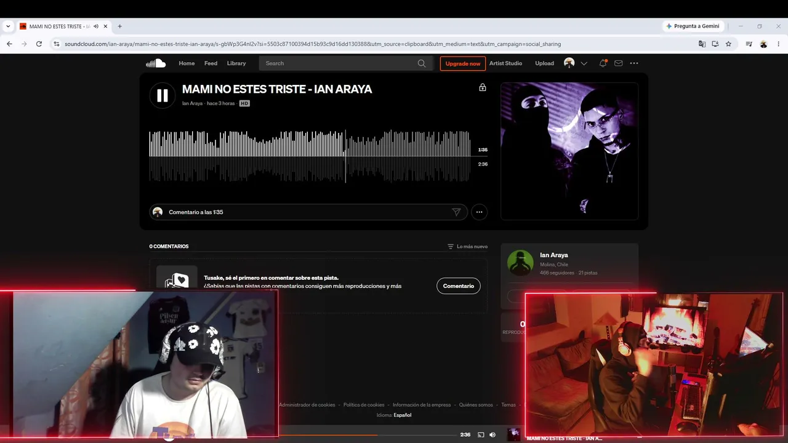Click the SoundCloud search field
The image size is (788, 443).
point(346,63)
